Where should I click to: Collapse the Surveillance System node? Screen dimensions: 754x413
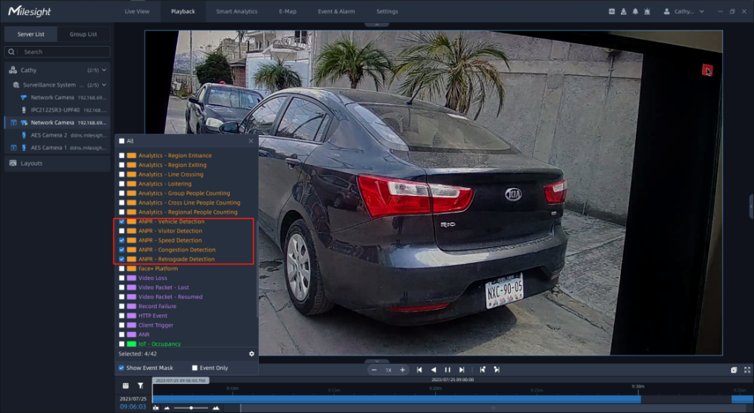click(x=104, y=85)
